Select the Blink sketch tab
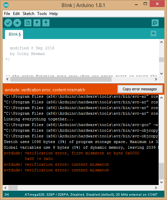 pos(14,34)
